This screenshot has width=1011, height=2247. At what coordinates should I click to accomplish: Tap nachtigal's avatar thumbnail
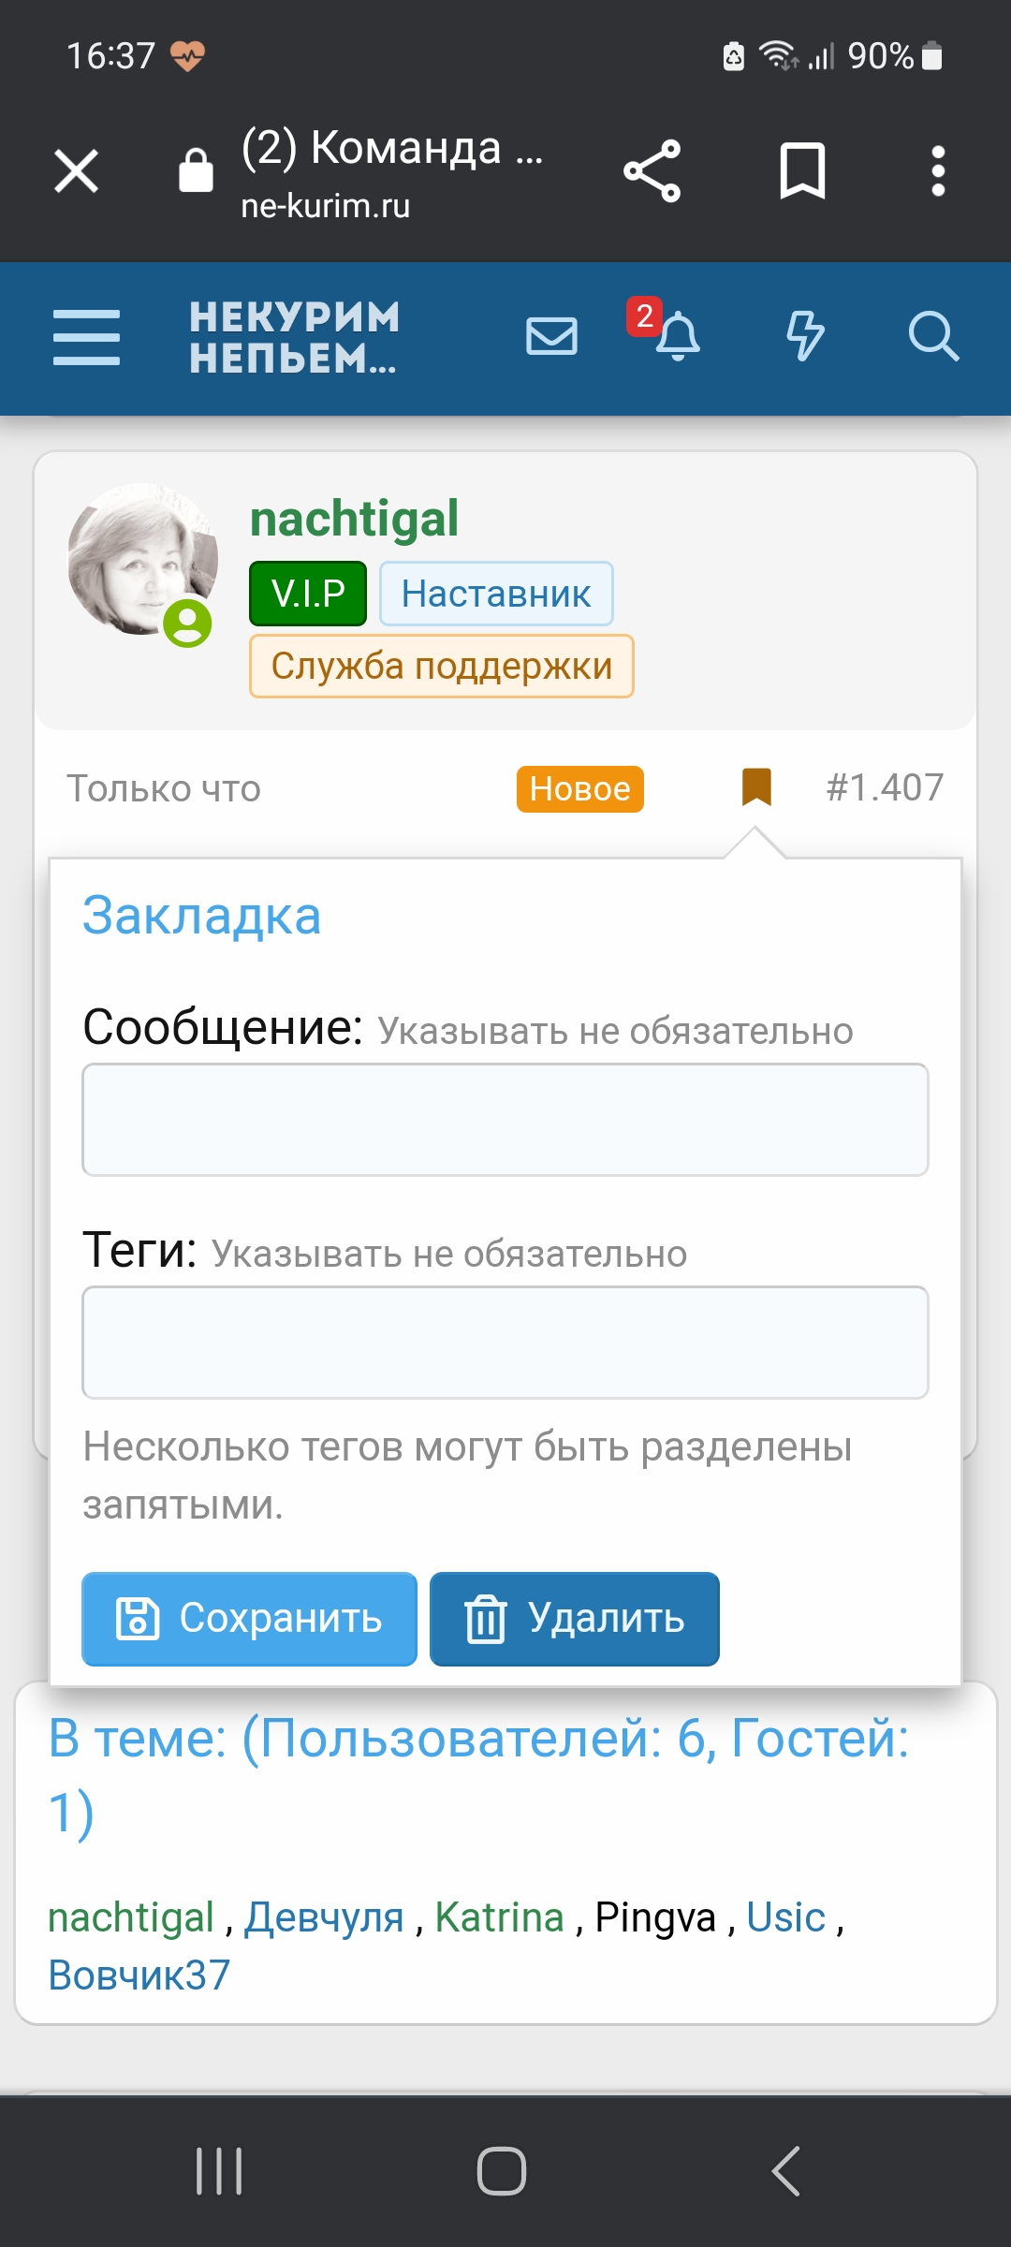pyautogui.click(x=142, y=560)
